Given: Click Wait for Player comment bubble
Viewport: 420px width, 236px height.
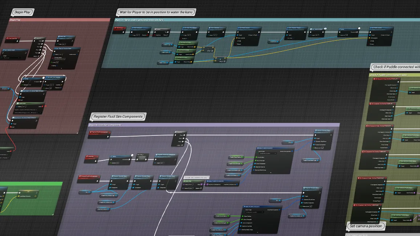Looking at the screenshot, I should click(x=156, y=12).
